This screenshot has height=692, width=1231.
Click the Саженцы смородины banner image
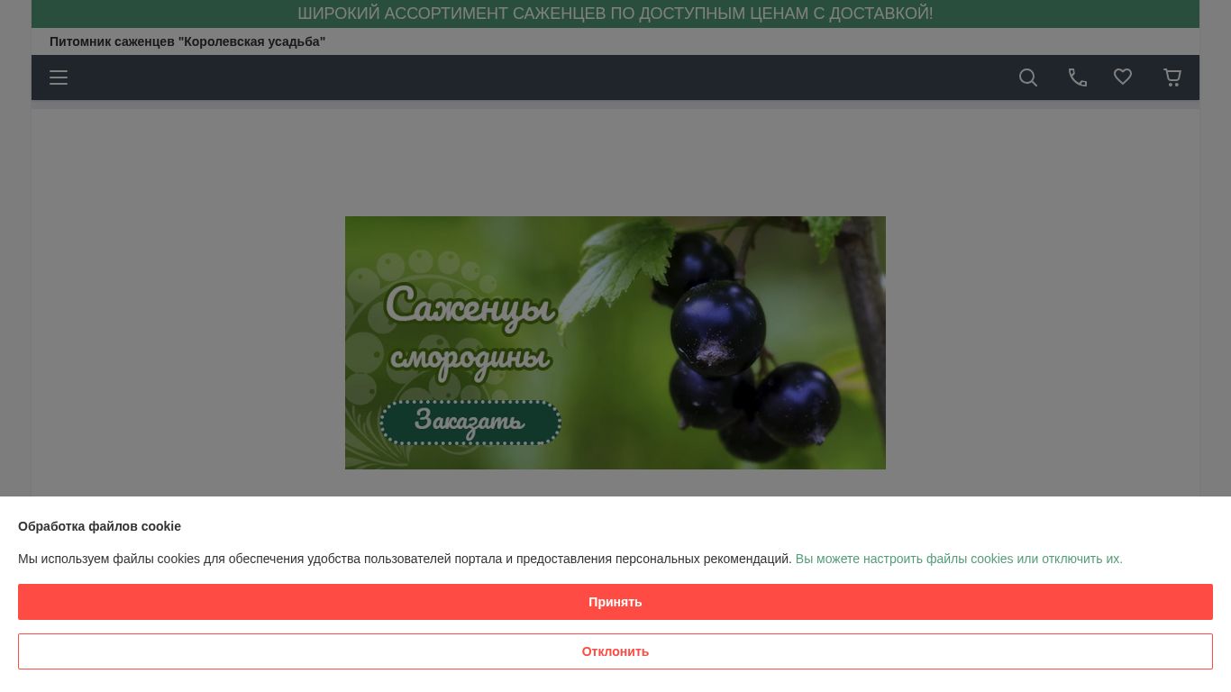coord(615,342)
